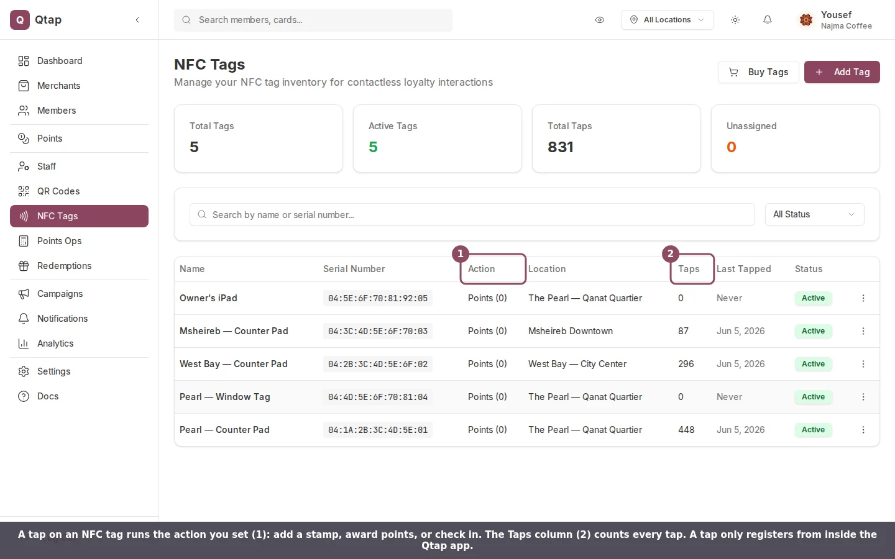The height and width of the screenshot is (559, 895).
Task: Open the All Locations dropdown
Action: coord(668,20)
